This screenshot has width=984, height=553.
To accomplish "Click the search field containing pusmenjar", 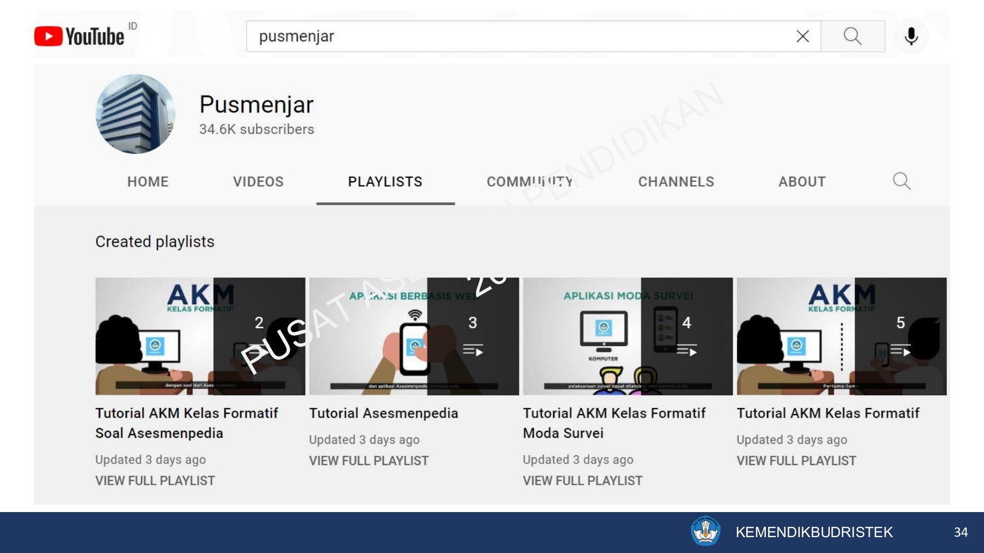I will [x=519, y=37].
